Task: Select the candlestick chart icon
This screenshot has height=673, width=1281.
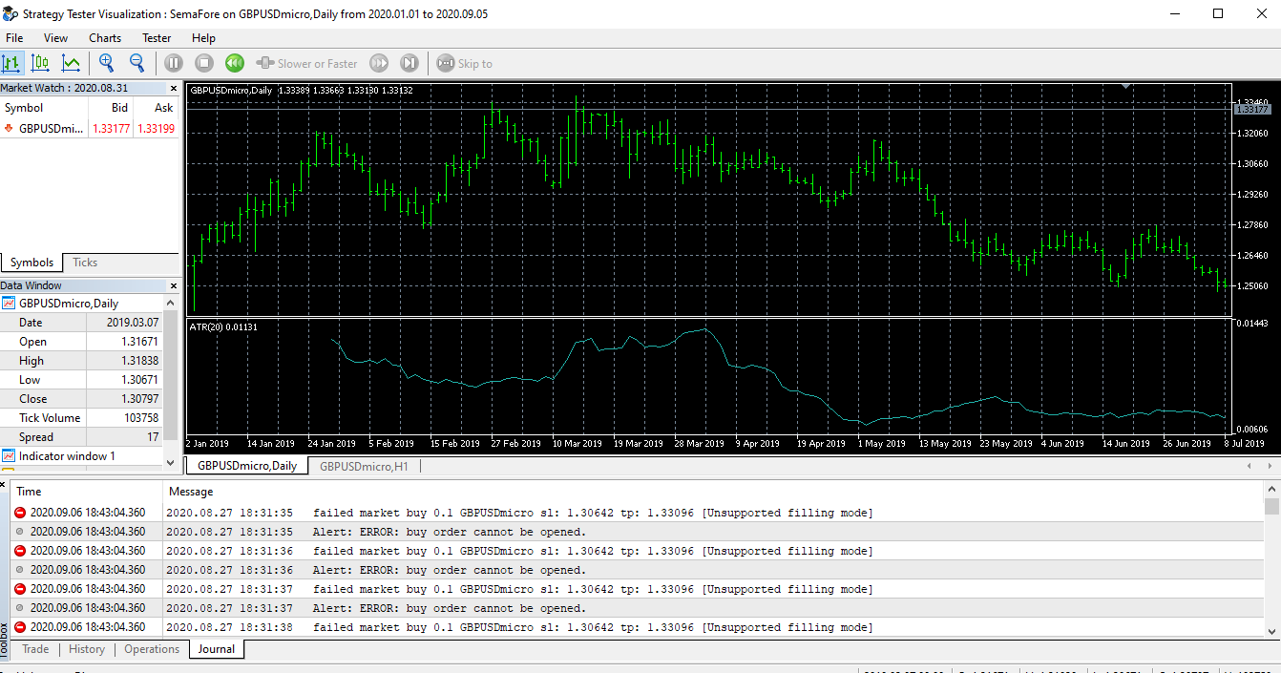Action: pyautogui.click(x=39, y=63)
